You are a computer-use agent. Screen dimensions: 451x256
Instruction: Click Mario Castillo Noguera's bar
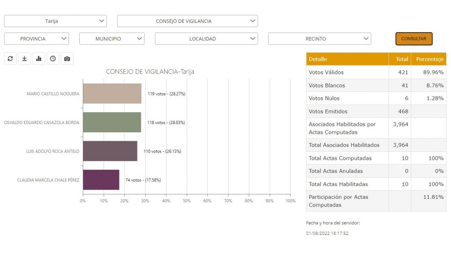pyautogui.click(x=112, y=94)
